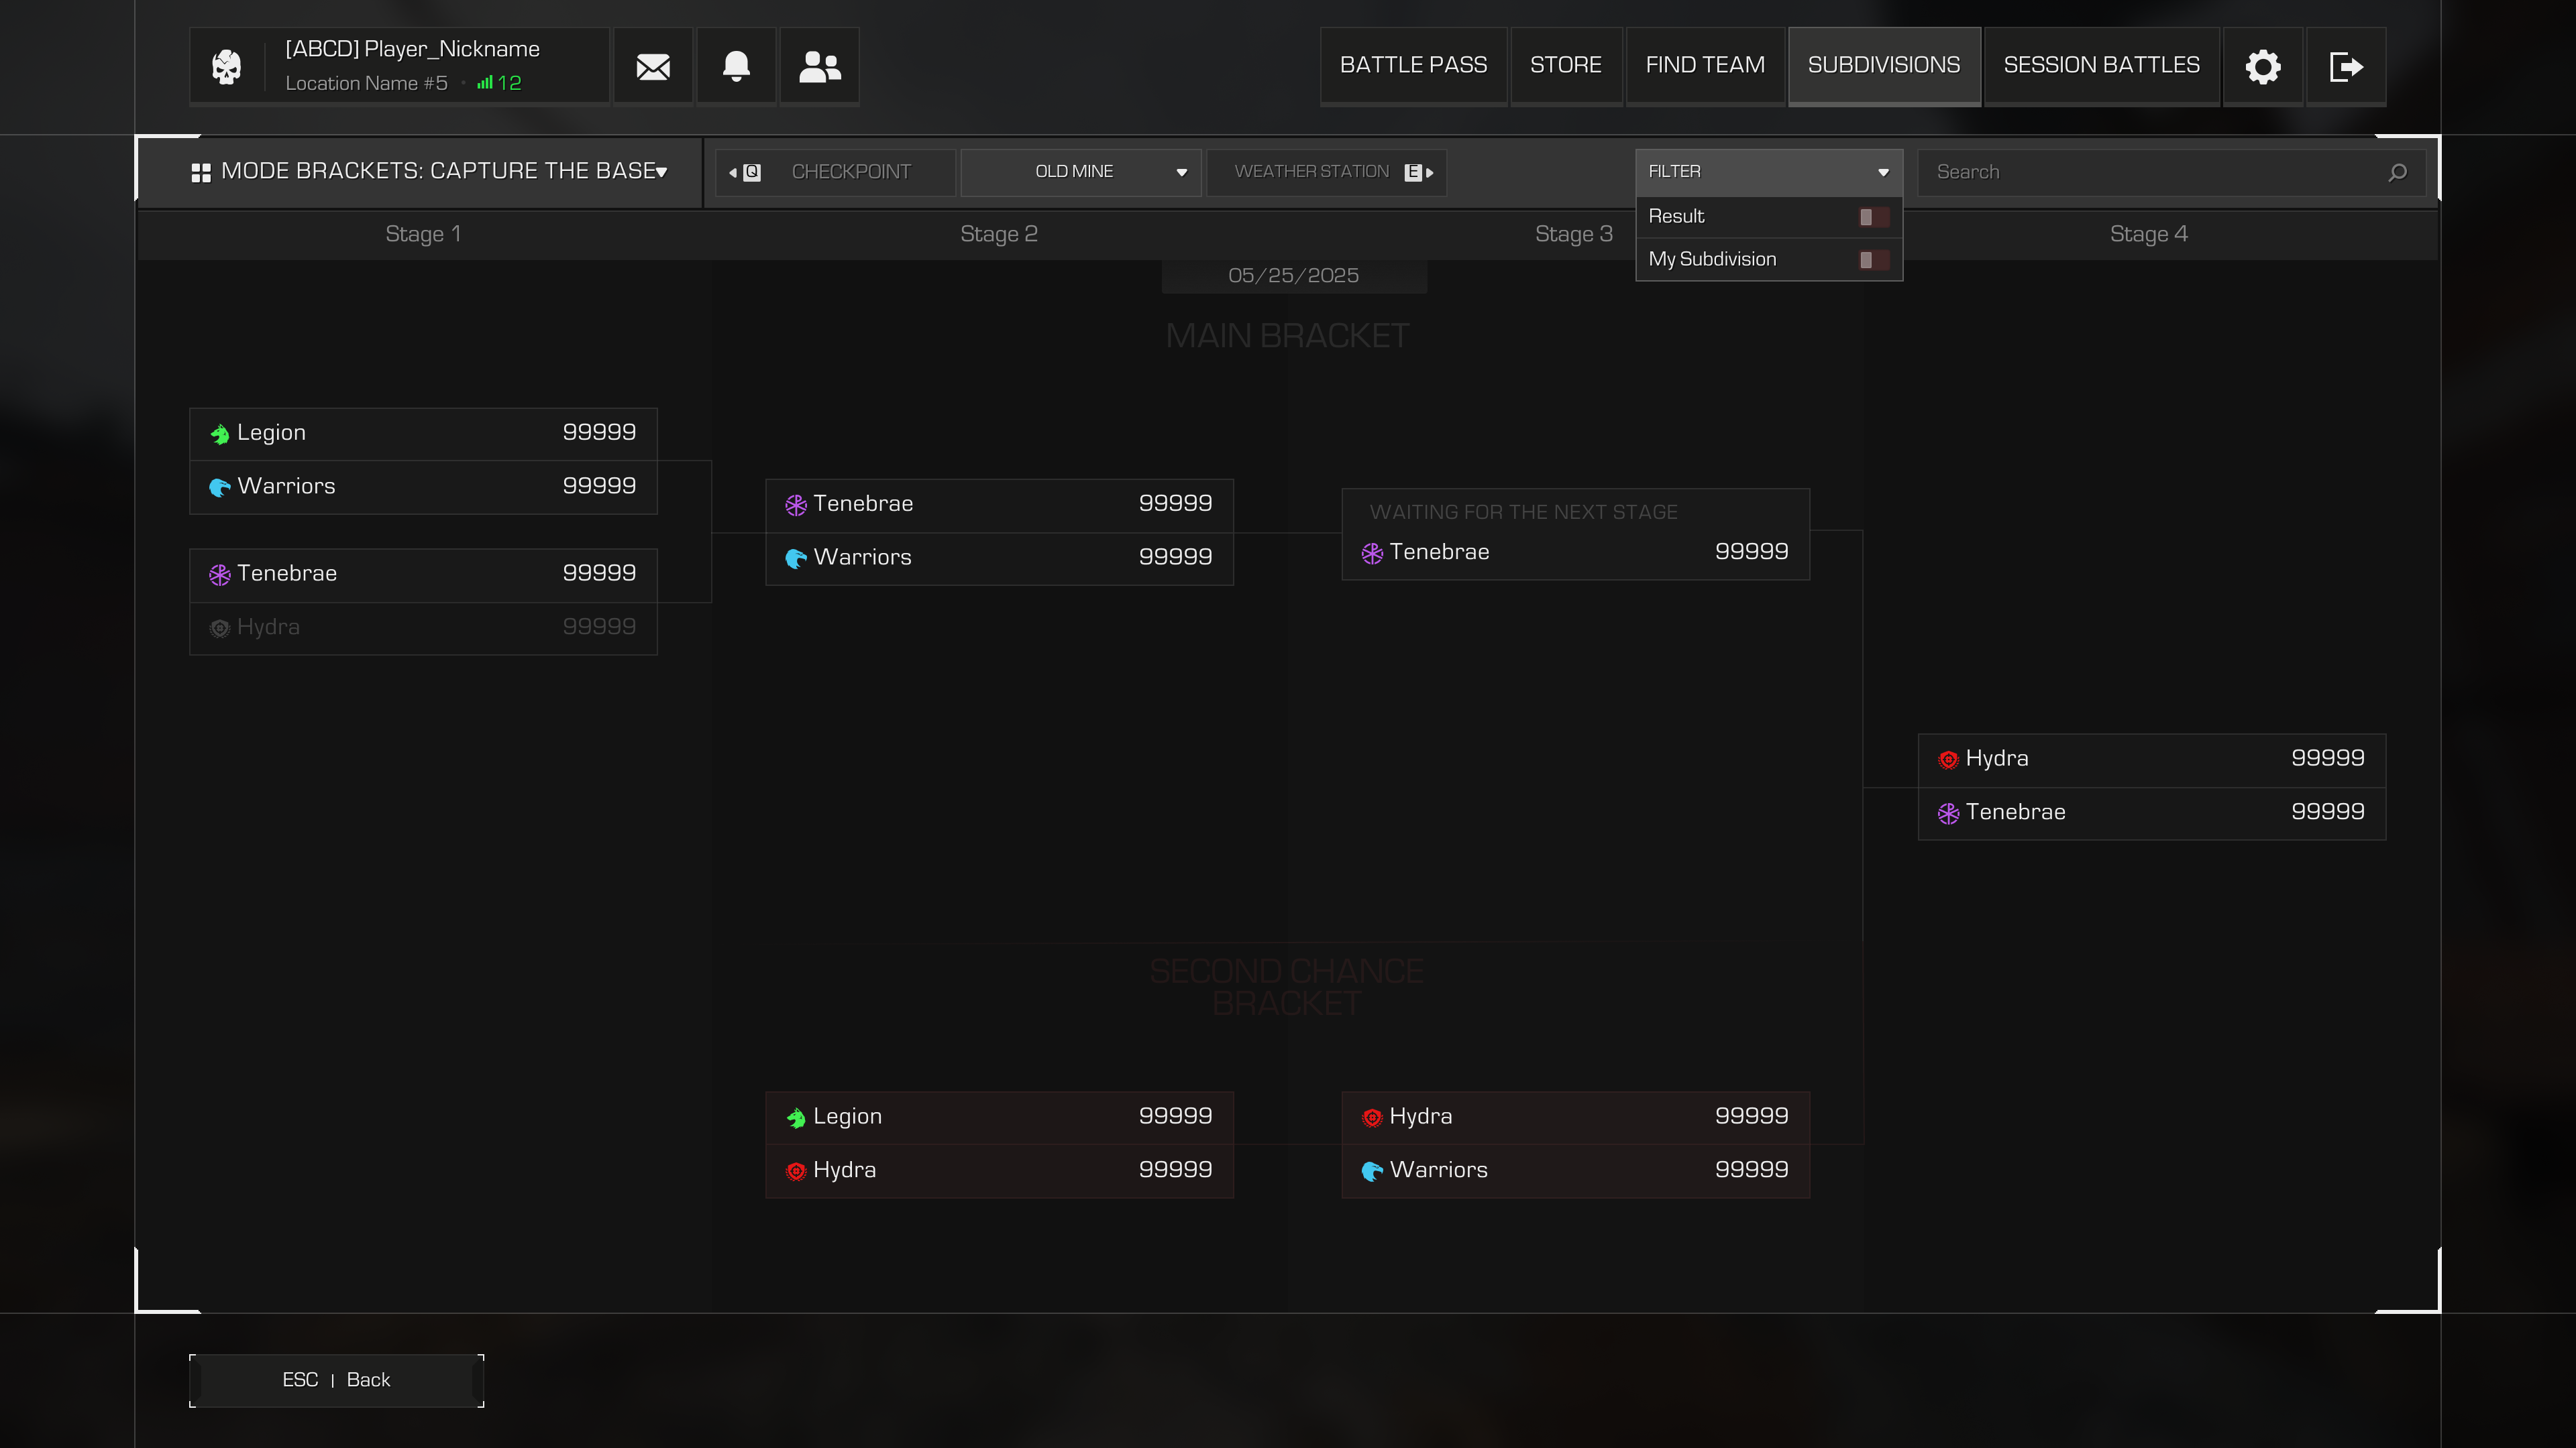The height and width of the screenshot is (1448, 2576).
Task: Click Tenebrae emblem in waiting Stage 3 card
Action: pyautogui.click(x=1372, y=552)
